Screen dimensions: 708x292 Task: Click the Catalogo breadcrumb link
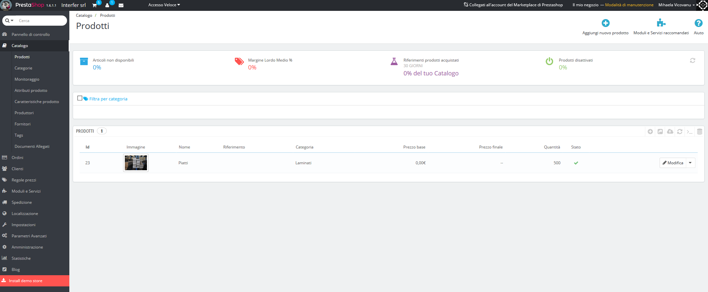(x=84, y=15)
